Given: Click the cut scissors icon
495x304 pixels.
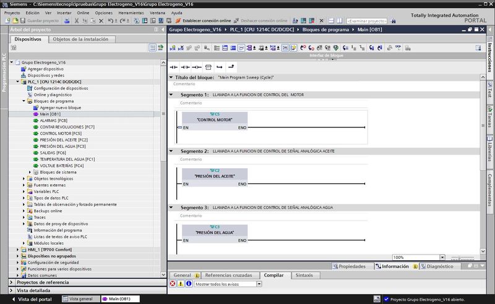Looking at the screenshot, I should point(76,21).
